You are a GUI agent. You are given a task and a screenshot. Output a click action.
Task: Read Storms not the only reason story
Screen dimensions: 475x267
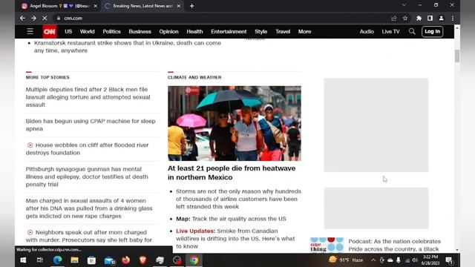click(x=238, y=199)
